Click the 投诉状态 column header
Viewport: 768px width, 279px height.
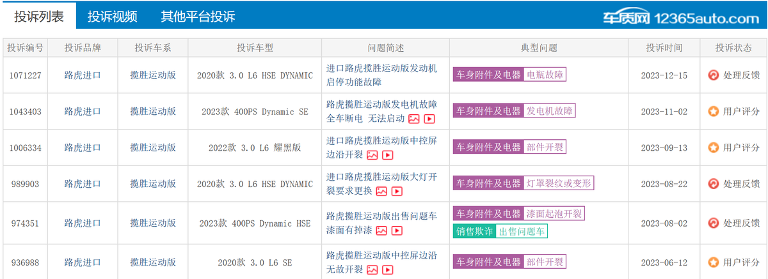pyautogui.click(x=733, y=48)
